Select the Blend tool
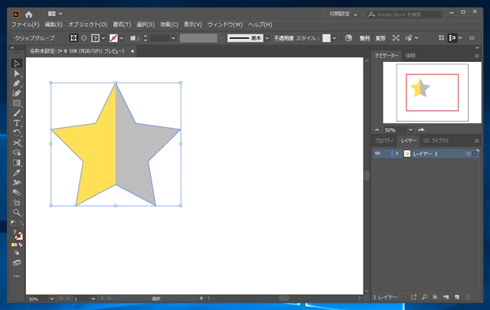Image resolution: width=490 pixels, height=310 pixels. pos(17,192)
